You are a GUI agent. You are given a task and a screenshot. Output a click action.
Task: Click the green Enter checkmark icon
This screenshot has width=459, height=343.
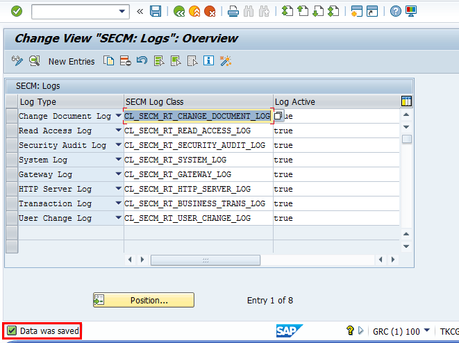click(17, 11)
